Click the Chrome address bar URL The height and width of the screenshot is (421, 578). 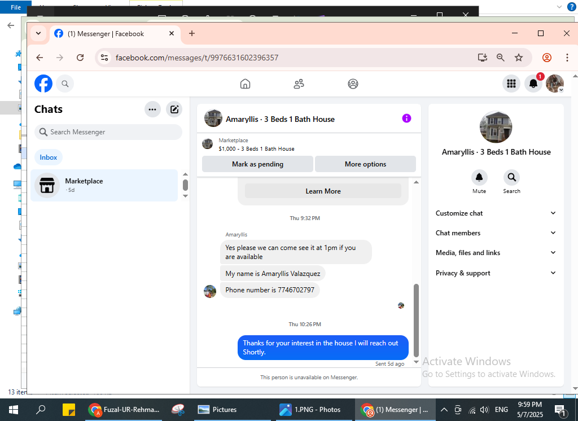point(197,58)
